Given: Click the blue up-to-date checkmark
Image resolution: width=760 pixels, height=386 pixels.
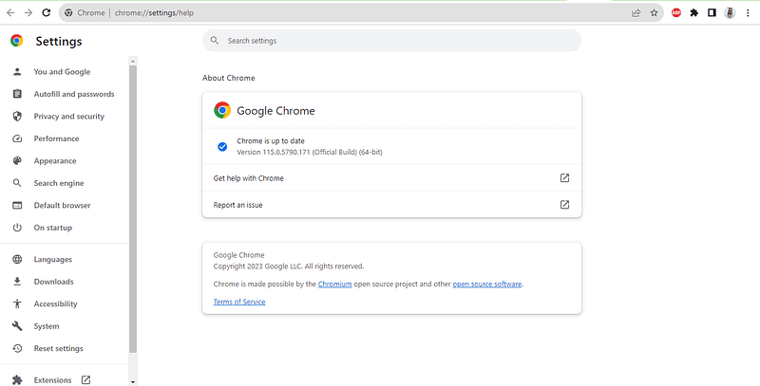Looking at the screenshot, I should click(x=222, y=147).
